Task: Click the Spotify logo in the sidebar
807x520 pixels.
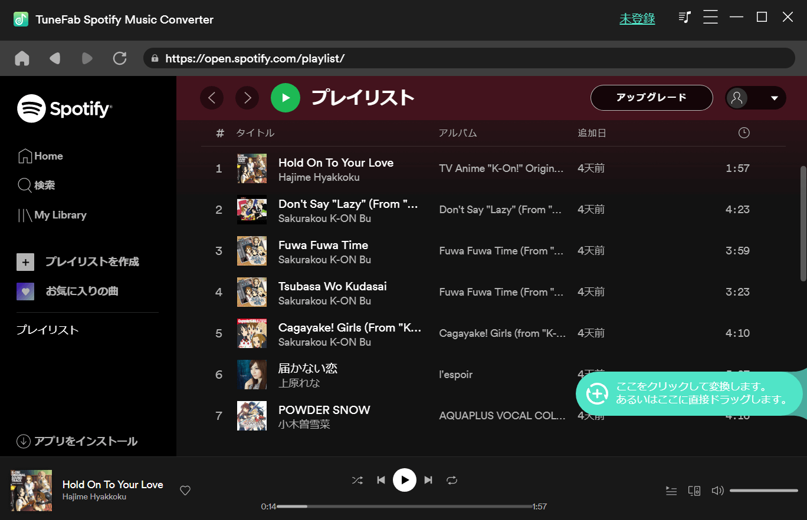Action: click(x=64, y=108)
